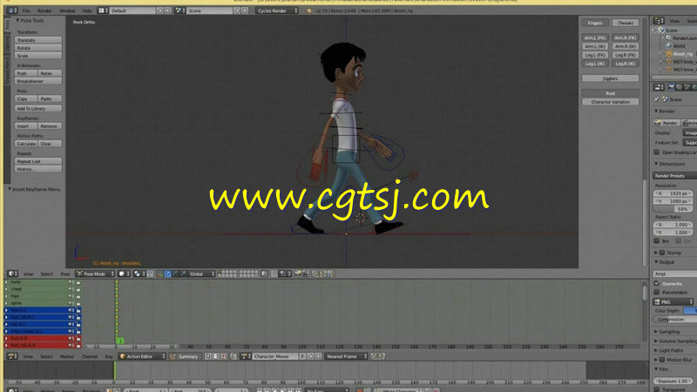
Task: Open the PNG file format dropdown
Action: point(673,301)
